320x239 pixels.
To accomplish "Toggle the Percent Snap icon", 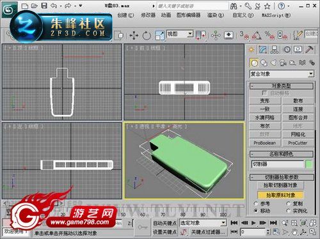I will [x=269, y=35].
